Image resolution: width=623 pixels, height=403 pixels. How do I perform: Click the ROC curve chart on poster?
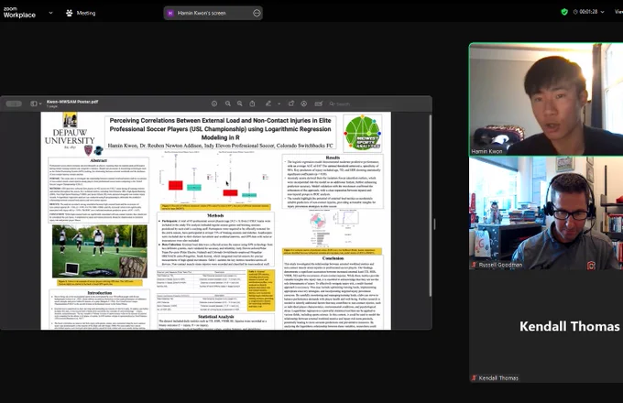pos(348,218)
